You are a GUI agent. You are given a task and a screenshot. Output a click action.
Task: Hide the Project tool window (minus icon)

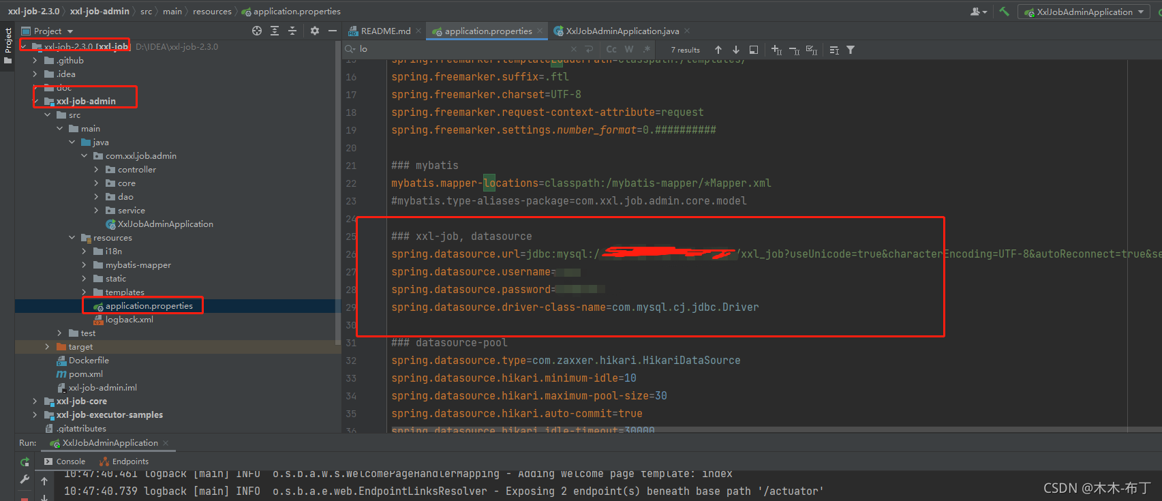click(x=333, y=31)
